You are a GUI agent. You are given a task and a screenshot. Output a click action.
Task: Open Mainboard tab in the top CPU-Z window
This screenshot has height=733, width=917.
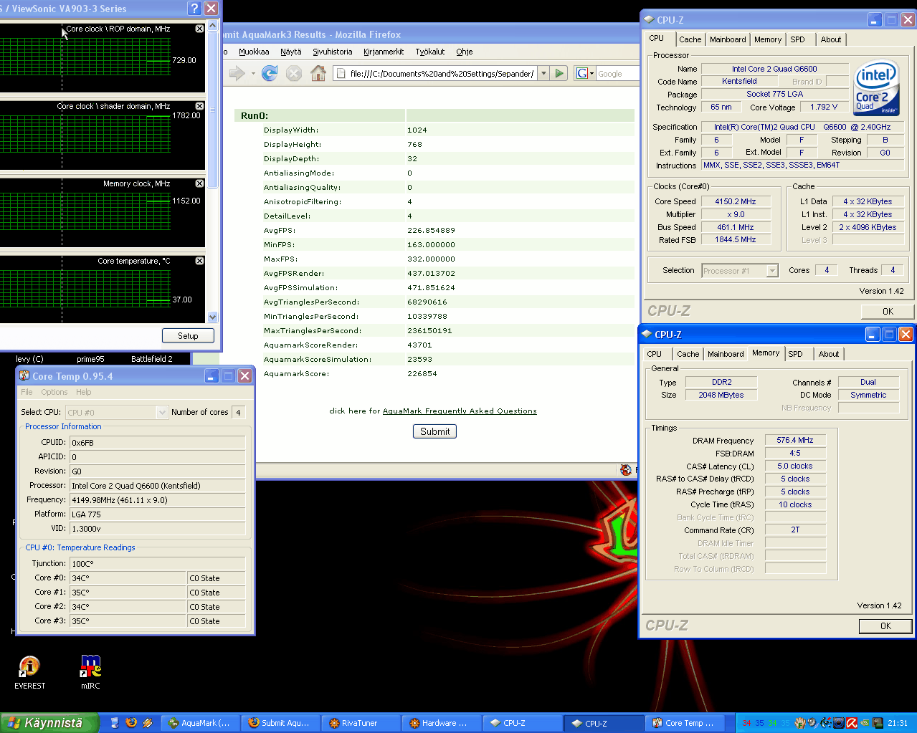(x=728, y=39)
